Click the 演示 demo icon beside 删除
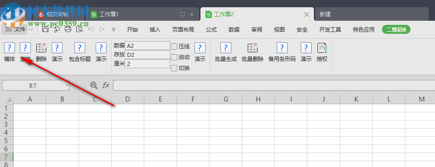Image resolution: width=435 pixels, height=167 pixels. (57, 48)
